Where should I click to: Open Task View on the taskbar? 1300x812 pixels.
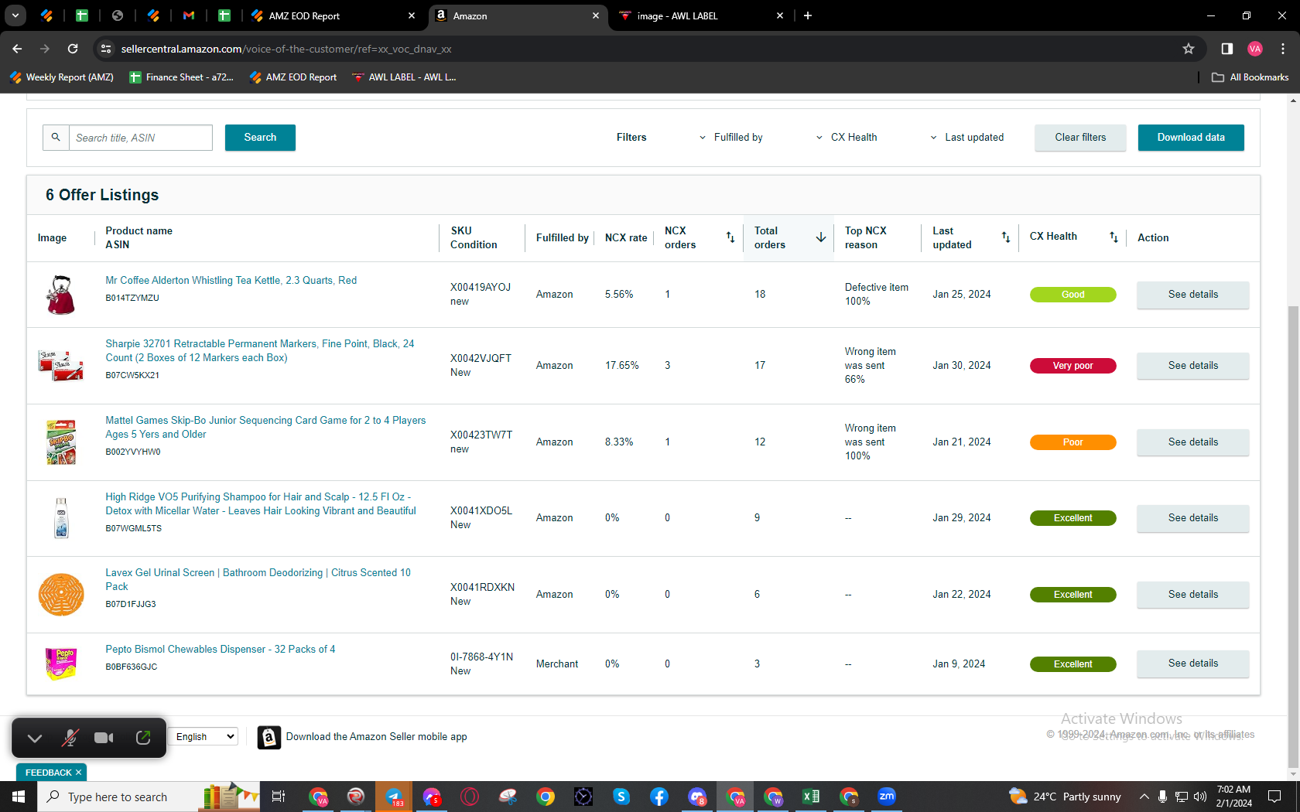tap(279, 797)
